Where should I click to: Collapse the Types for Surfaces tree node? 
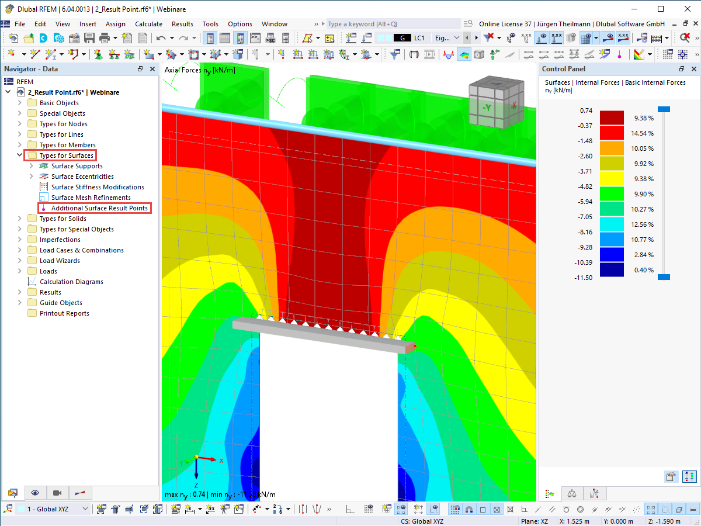(18, 155)
